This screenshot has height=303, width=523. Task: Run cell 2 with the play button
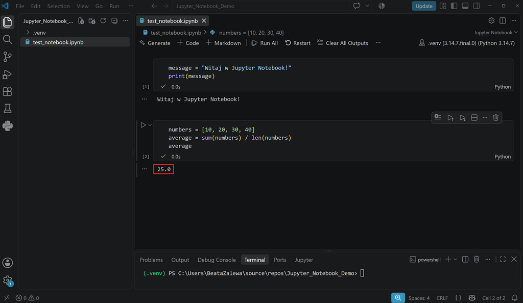(143, 125)
